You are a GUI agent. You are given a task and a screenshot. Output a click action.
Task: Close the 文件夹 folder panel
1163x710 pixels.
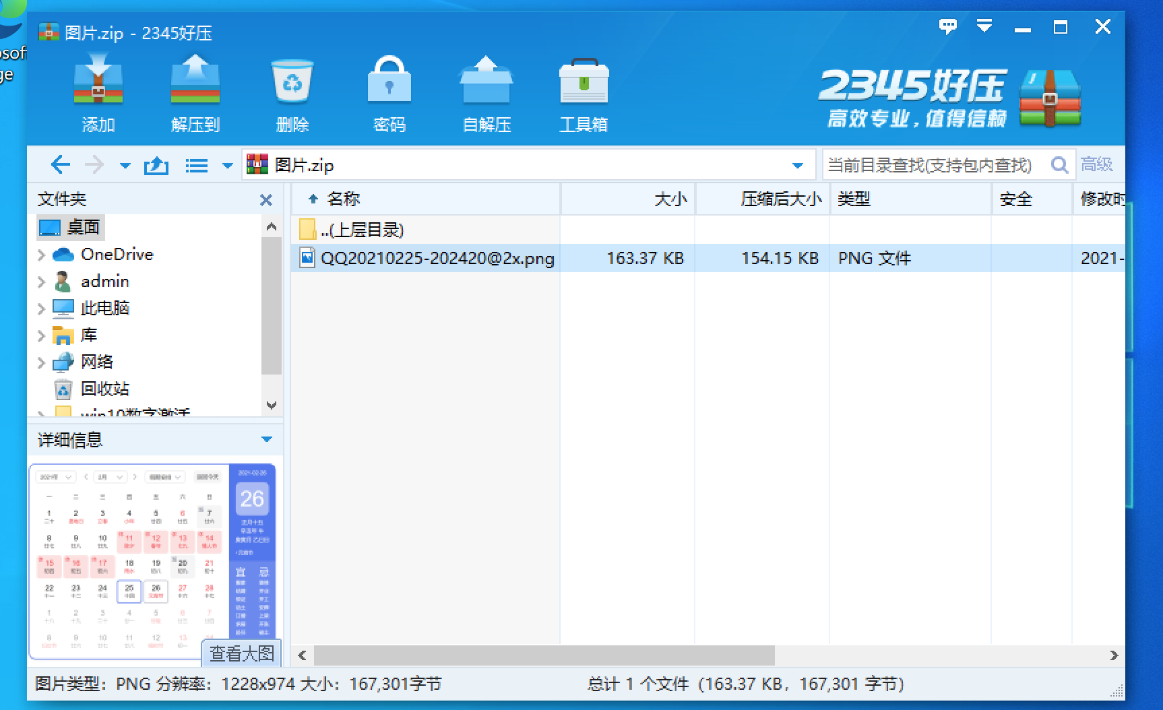[x=266, y=200]
